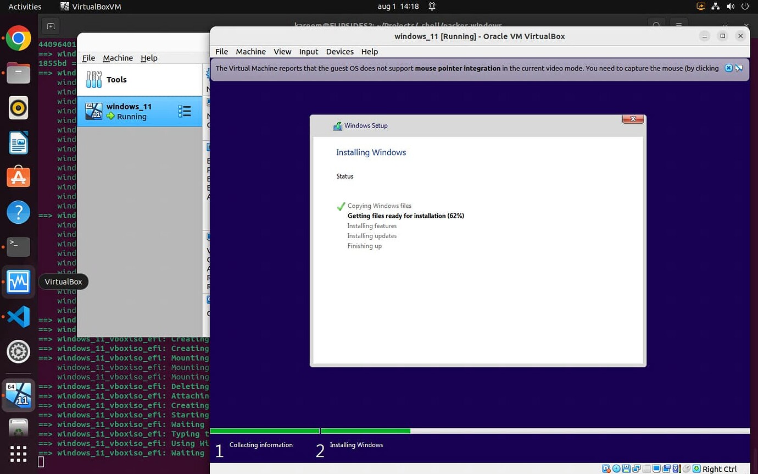Click the display status icon
The width and height of the screenshot is (758, 474).
(656, 469)
